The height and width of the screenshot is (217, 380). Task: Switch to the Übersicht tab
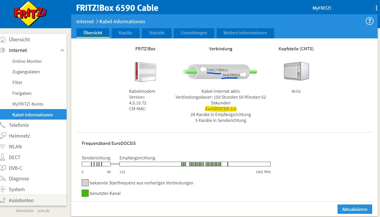tap(93, 33)
